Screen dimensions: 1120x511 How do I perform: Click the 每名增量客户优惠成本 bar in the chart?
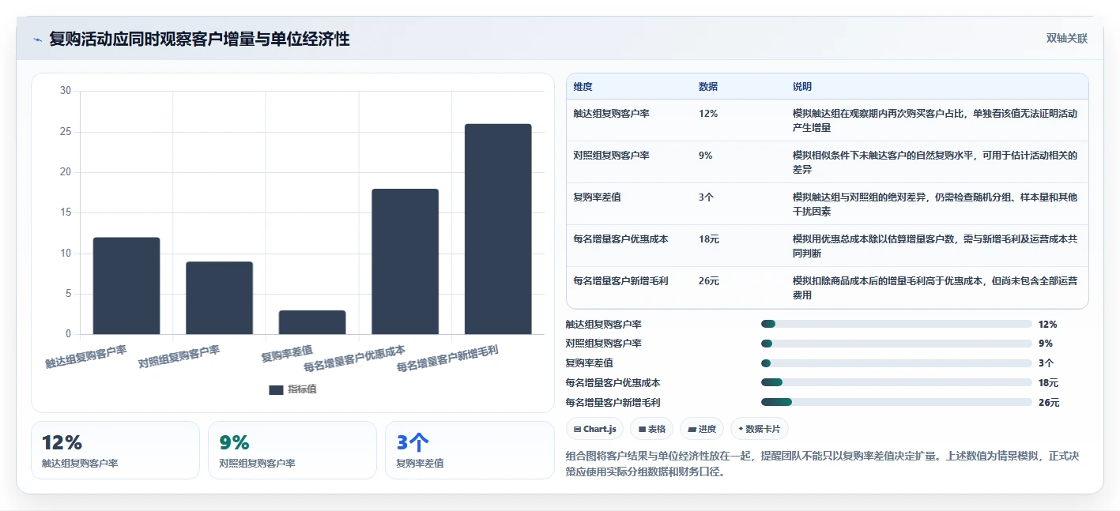pyautogui.click(x=405, y=261)
